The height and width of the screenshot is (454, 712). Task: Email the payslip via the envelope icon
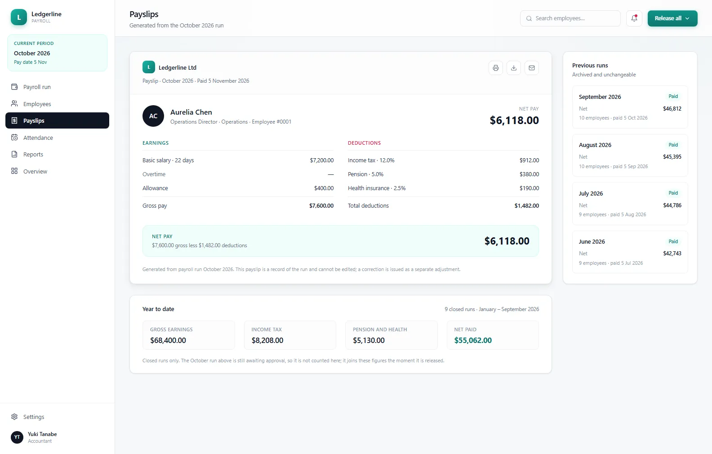point(532,68)
